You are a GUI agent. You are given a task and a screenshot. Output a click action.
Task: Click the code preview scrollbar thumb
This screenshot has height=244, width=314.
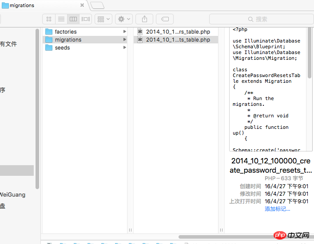310,53
